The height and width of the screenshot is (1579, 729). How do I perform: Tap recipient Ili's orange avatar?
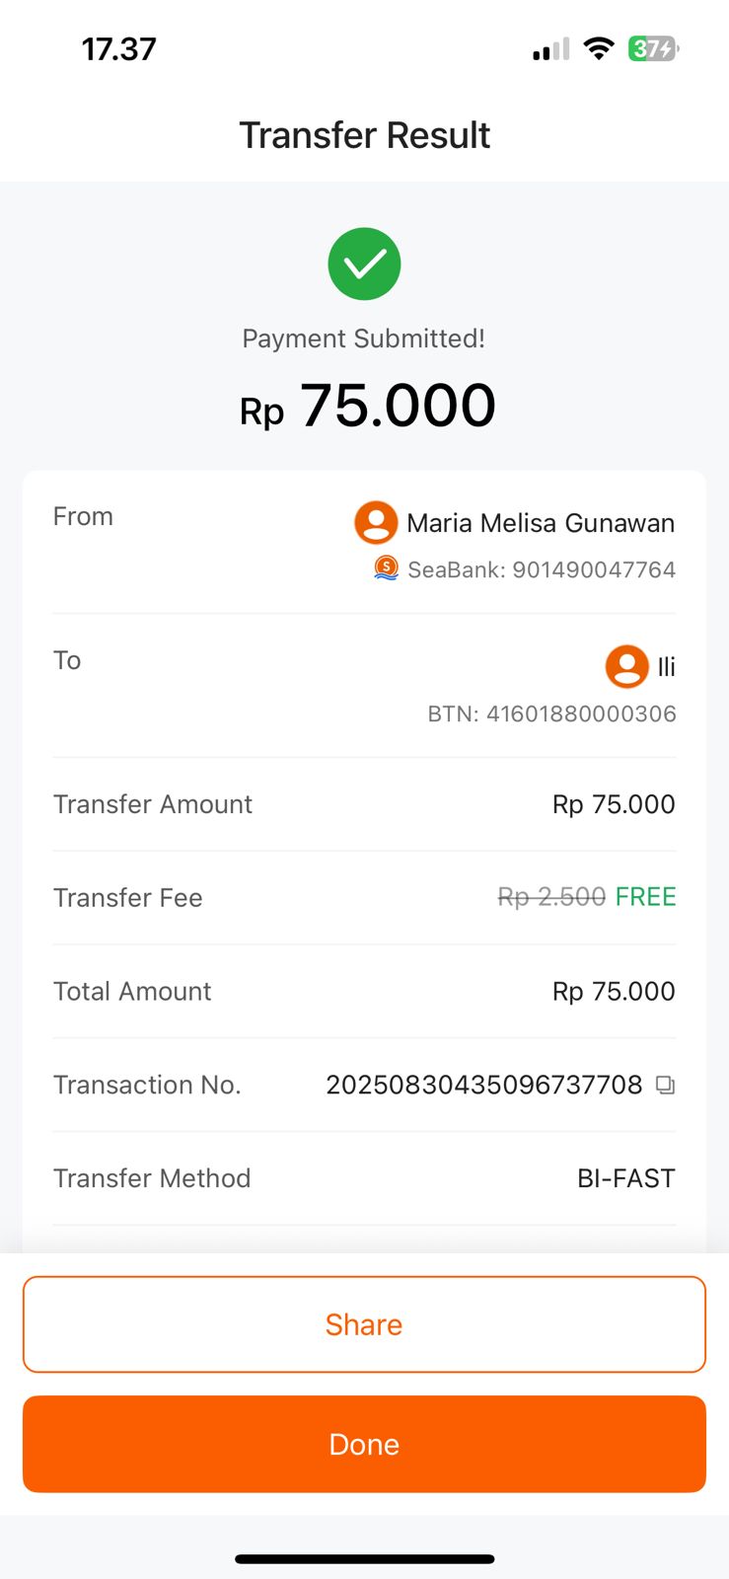point(626,666)
